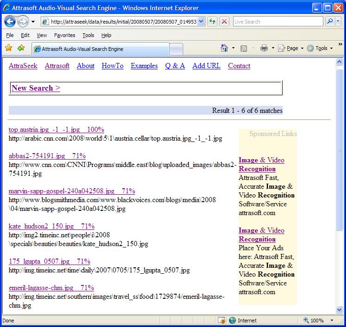Image resolution: width=346 pixels, height=327 pixels.
Task: Click the browser Forward arrow button
Action: point(23,22)
